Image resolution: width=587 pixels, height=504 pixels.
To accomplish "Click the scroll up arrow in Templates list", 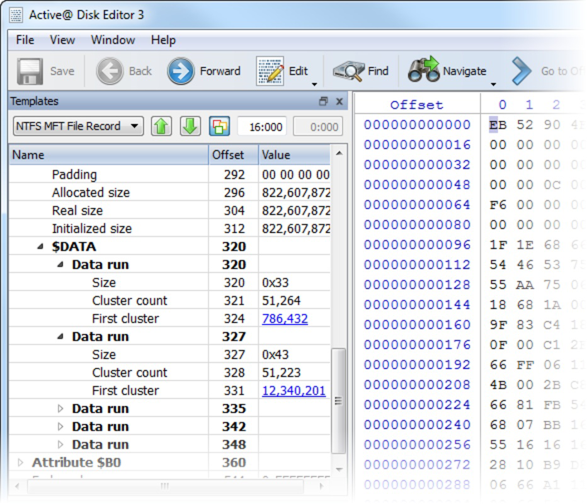I will point(339,153).
